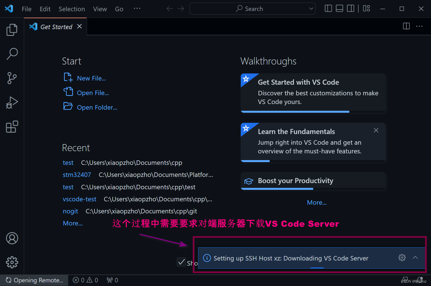Open the Accounts menu icon
Screen dimensions: 431x286
click(12, 238)
